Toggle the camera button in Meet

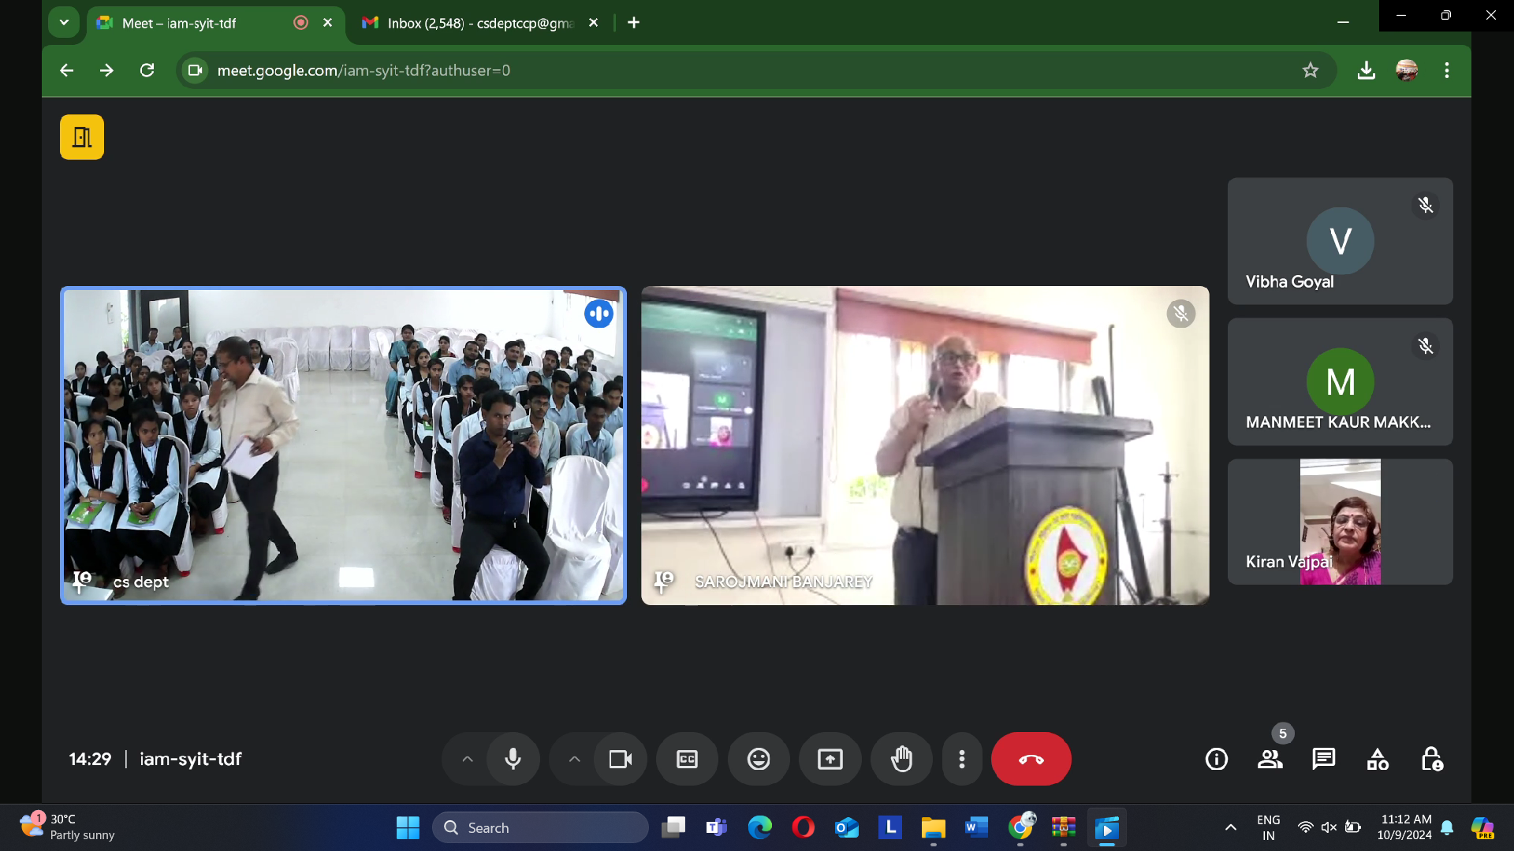621,759
